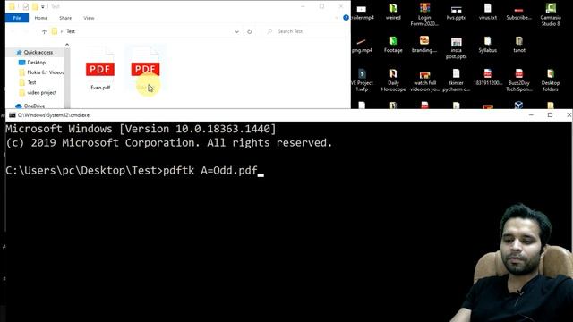
Task: Select the weired desktop icon
Action: [x=393, y=12]
